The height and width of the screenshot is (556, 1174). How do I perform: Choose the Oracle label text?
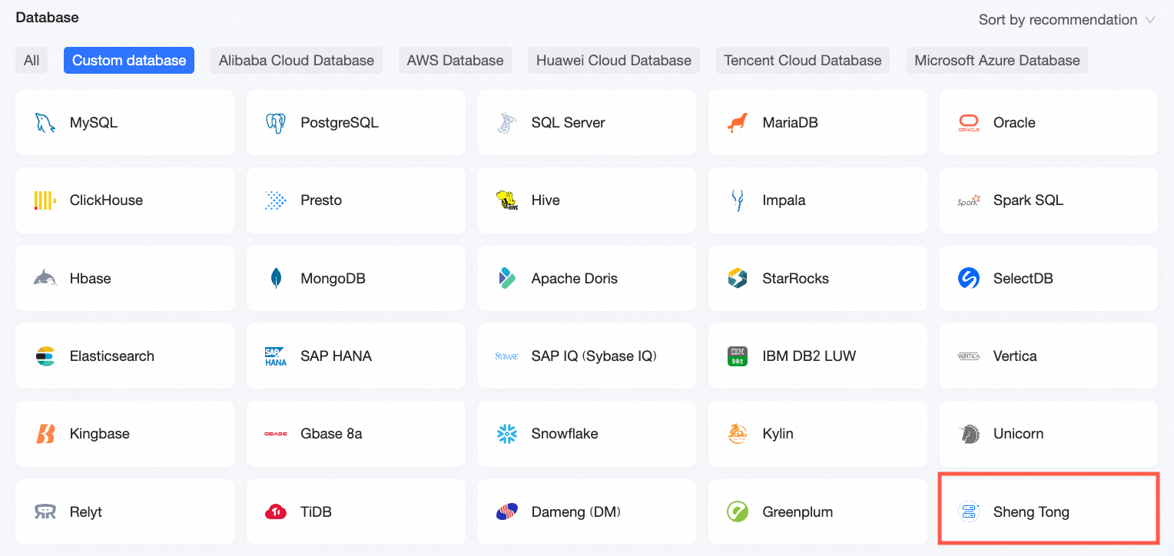tap(1014, 123)
